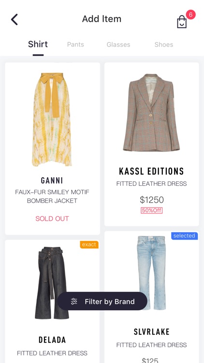Click the blue selected tag

click(184, 236)
